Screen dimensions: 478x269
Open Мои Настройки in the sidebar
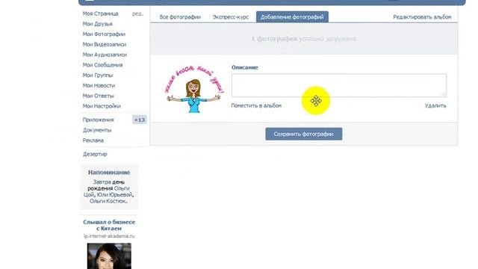pos(102,106)
